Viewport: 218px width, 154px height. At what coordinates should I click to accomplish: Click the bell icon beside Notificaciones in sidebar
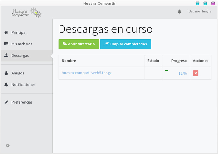click(6, 84)
